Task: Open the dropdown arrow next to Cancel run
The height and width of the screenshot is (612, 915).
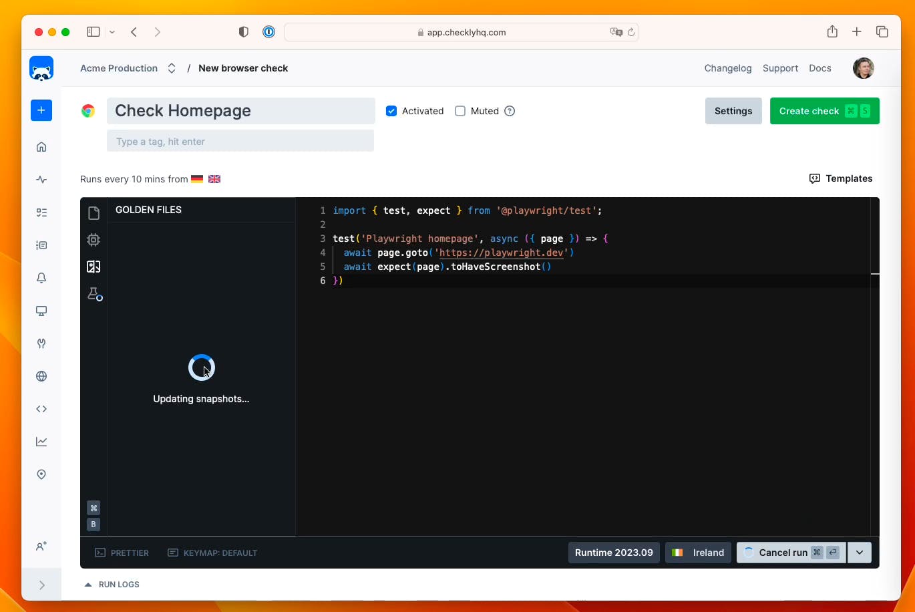Action: [860, 553]
